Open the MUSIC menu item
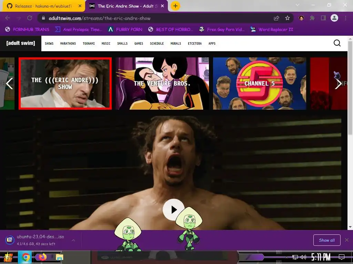Screen dimensions: 353x264 106,44
